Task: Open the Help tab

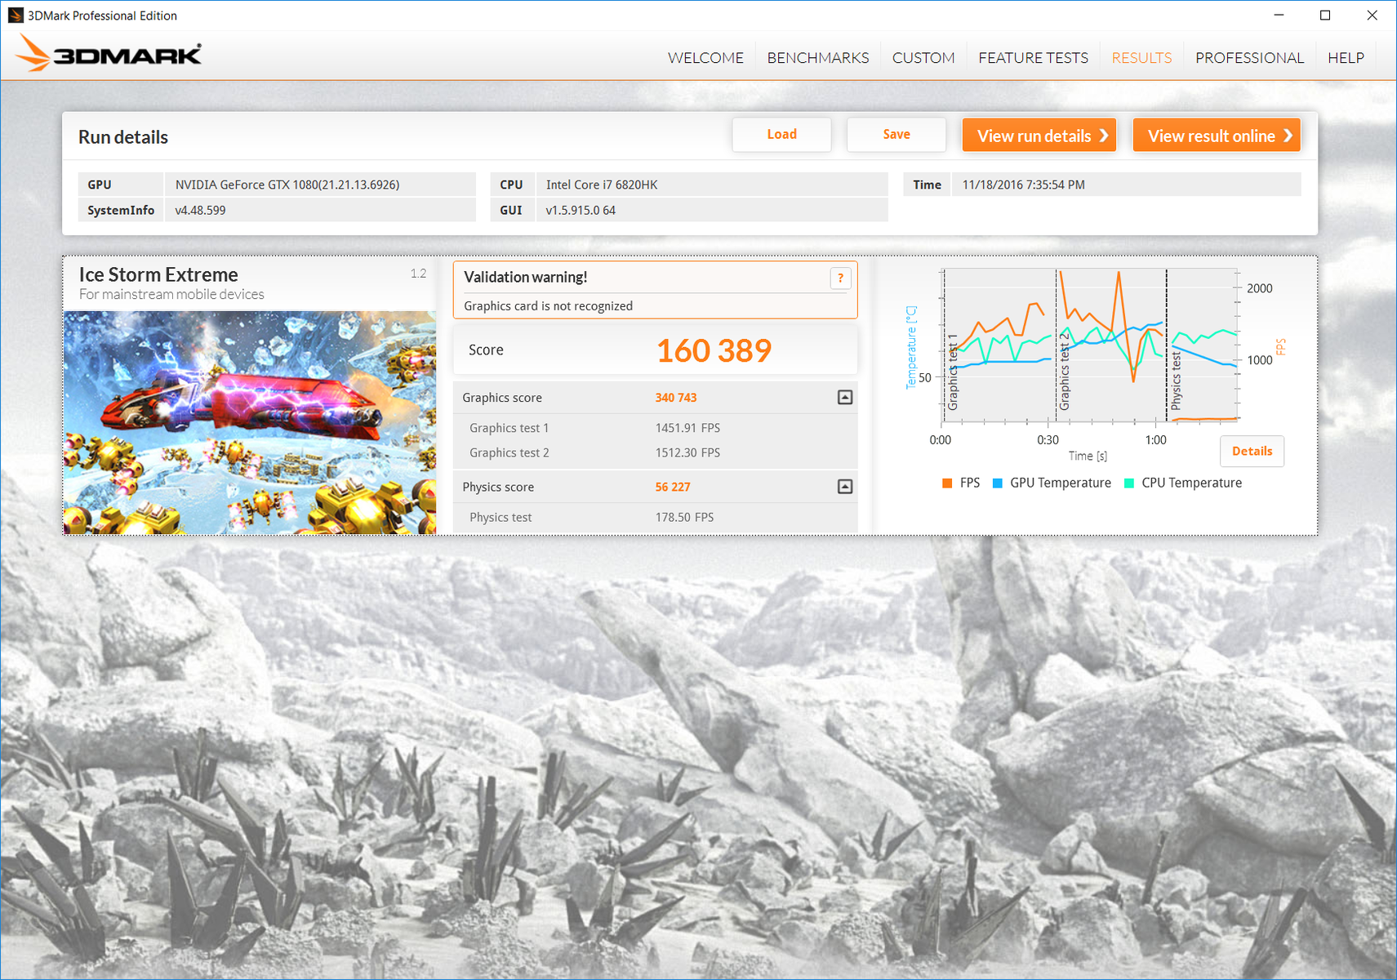Action: (1346, 58)
